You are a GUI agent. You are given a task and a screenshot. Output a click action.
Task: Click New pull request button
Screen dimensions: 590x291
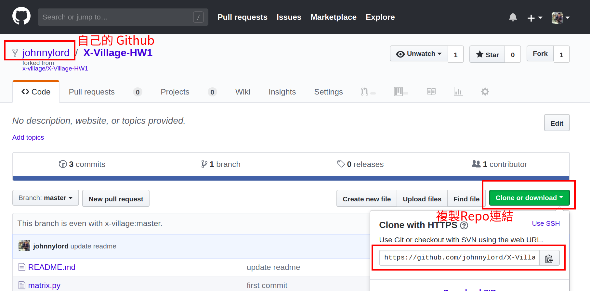tap(116, 199)
